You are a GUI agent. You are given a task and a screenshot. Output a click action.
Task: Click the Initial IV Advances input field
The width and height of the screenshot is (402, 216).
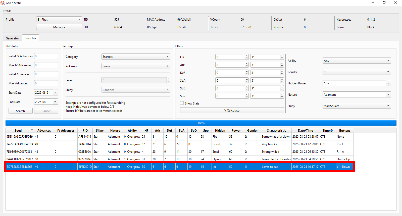46,56
